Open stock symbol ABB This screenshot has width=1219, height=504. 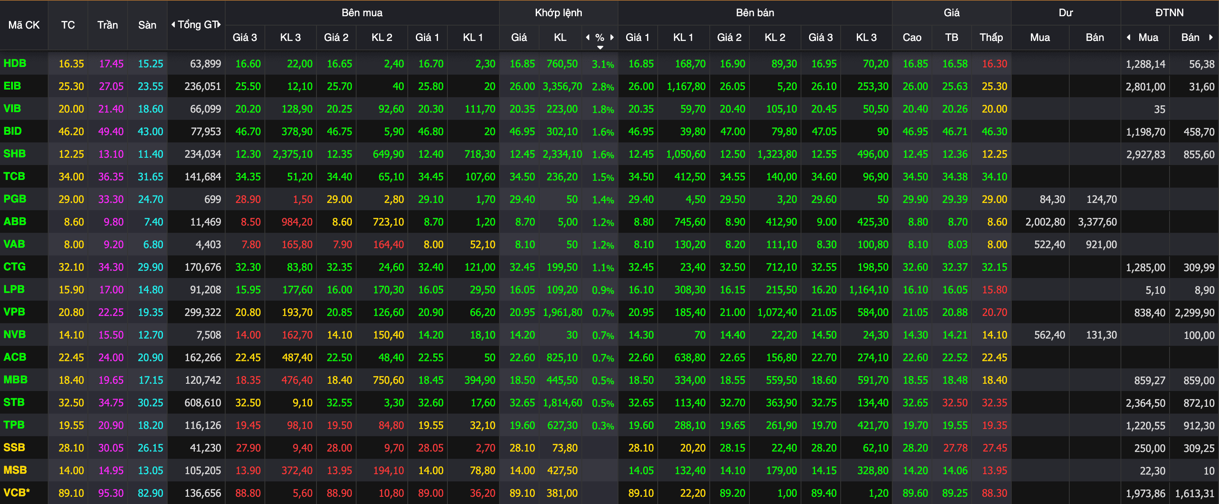15,221
